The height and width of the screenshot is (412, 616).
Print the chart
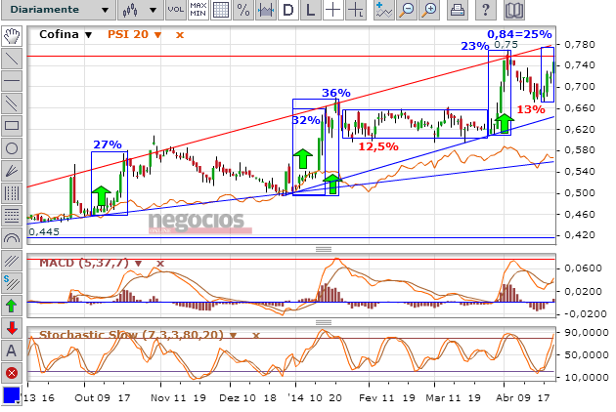(457, 10)
